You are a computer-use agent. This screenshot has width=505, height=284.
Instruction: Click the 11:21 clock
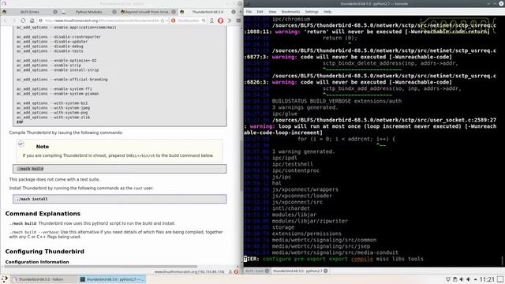coord(487,279)
